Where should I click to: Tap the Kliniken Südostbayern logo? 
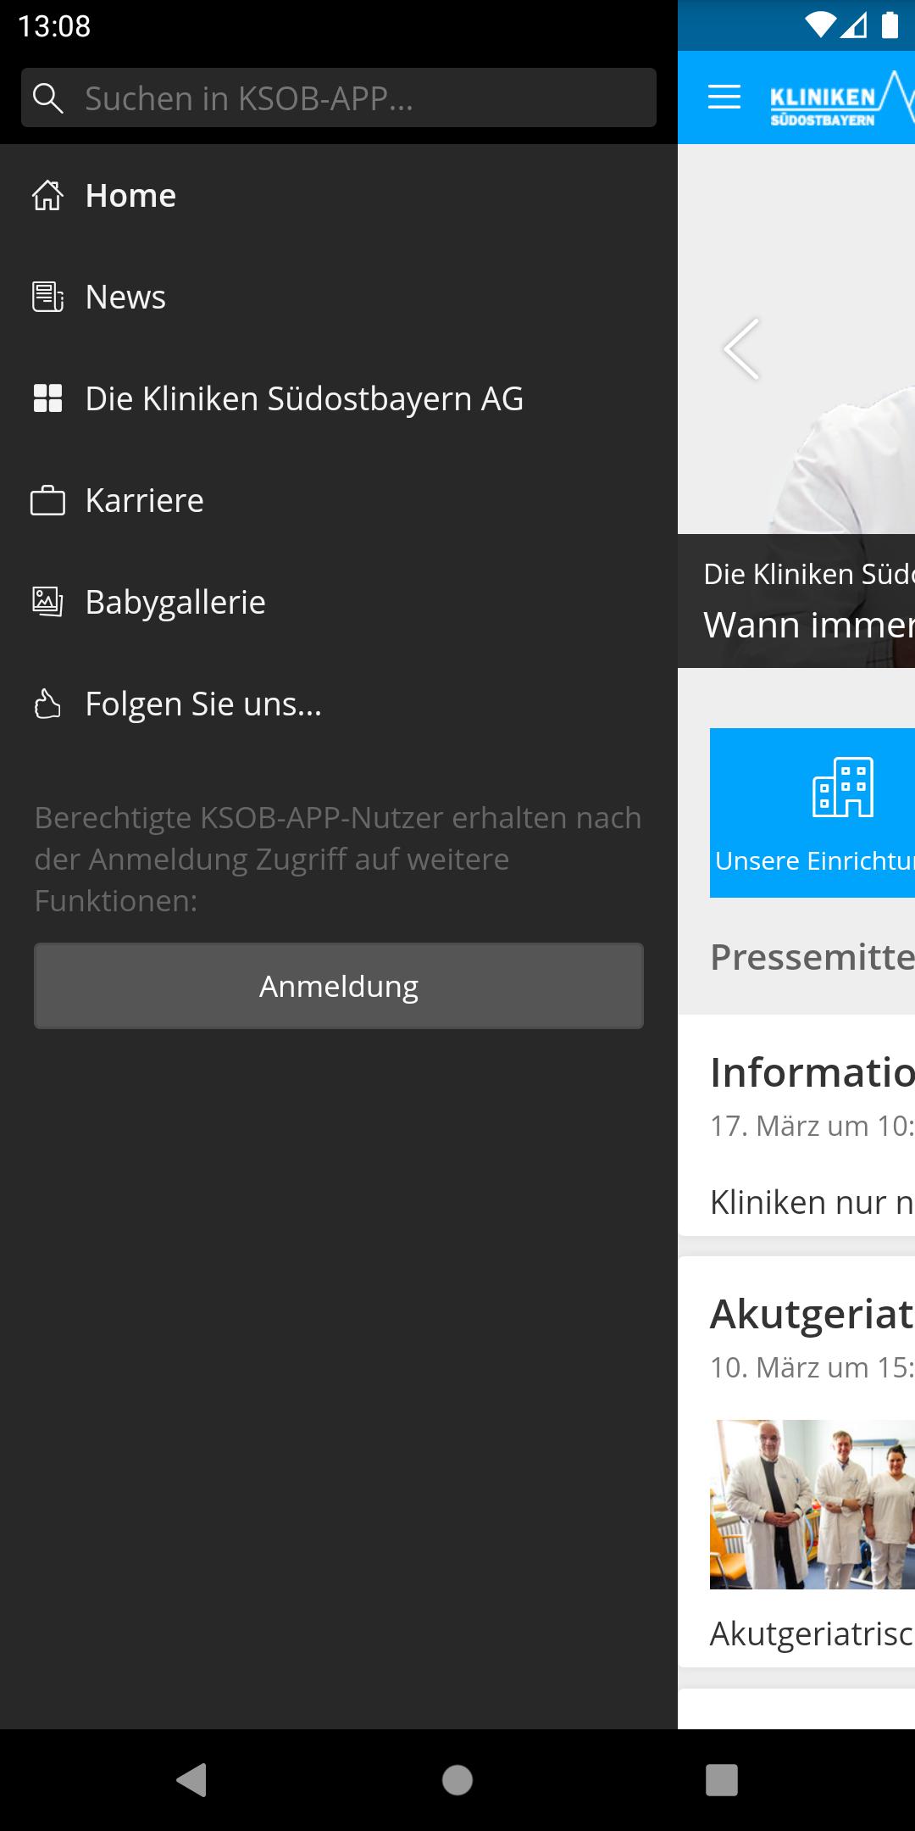tap(842, 100)
